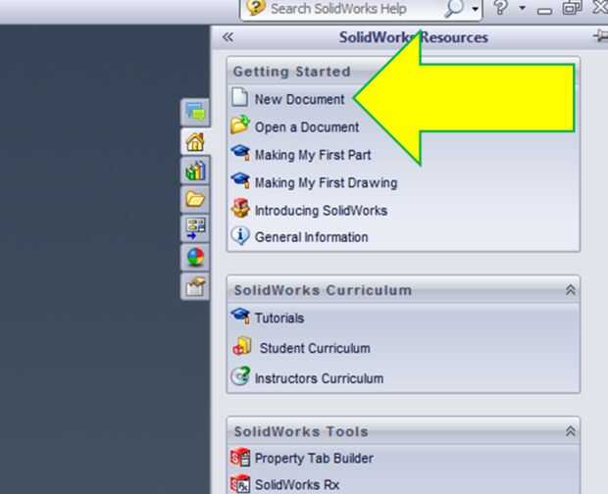Click the New Document link
The height and width of the screenshot is (494, 608).
pyautogui.click(x=299, y=100)
